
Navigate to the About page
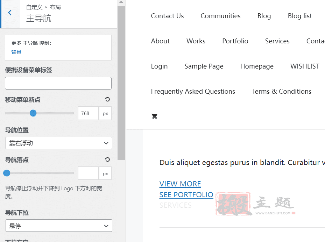click(x=160, y=41)
